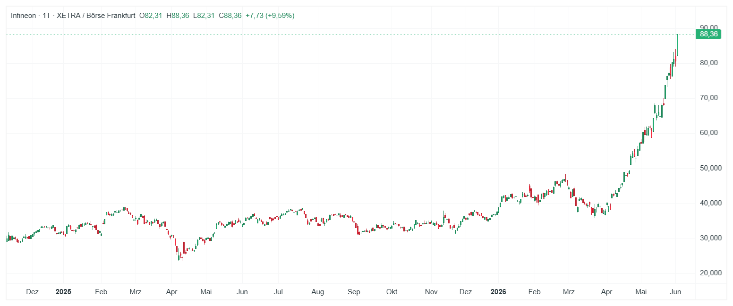Click the O82,31 open value in legend
Image resolution: width=733 pixels, height=306 pixels.
tap(151, 16)
